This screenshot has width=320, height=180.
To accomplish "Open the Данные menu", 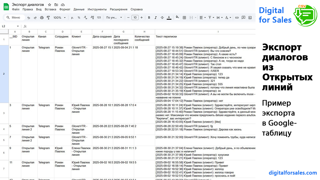I will (79, 9).
